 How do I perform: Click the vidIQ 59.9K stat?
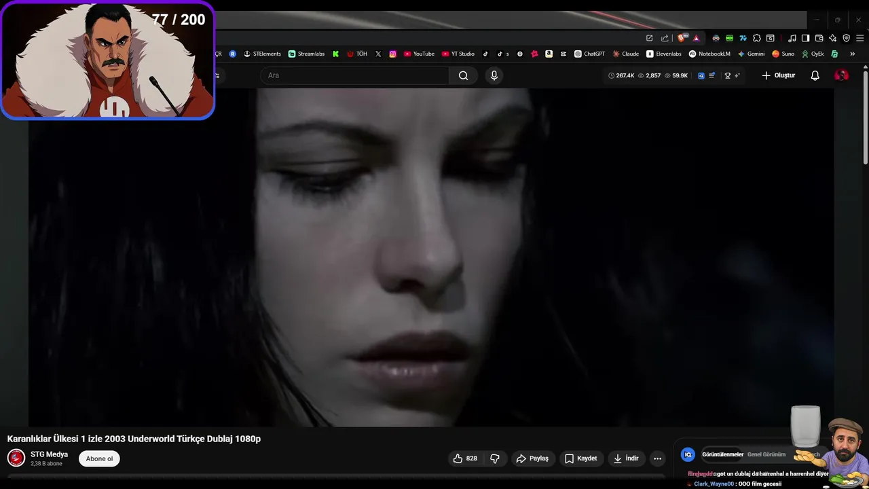pos(676,75)
